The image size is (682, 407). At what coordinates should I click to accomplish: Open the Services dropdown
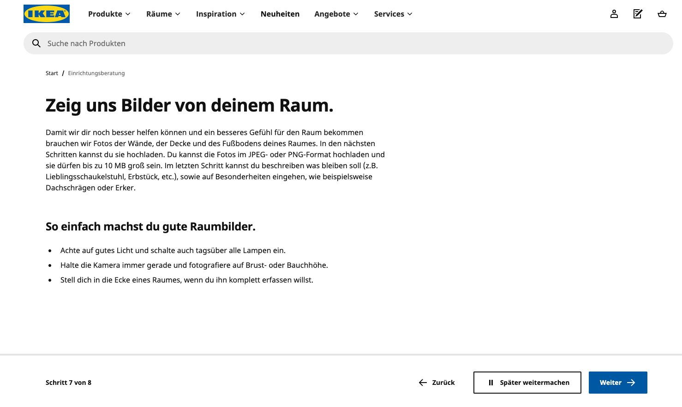pyautogui.click(x=393, y=14)
